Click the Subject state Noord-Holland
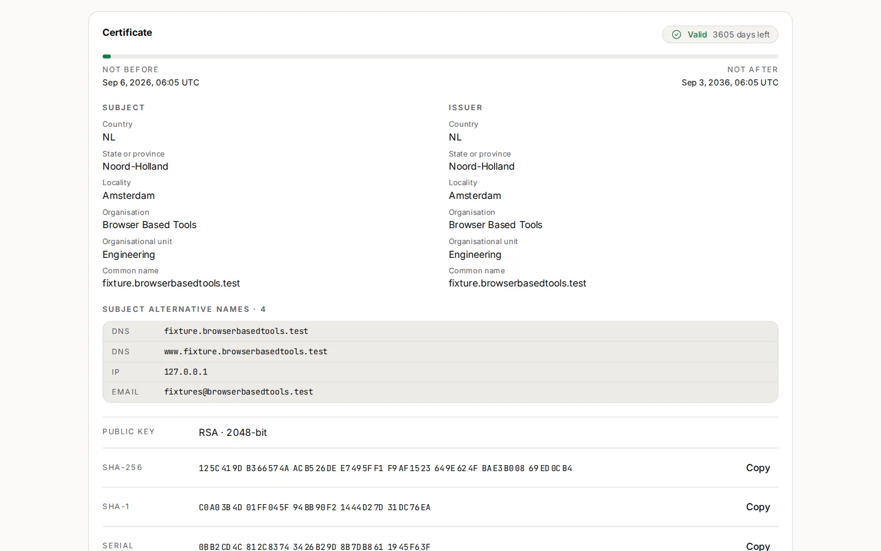 pos(135,166)
